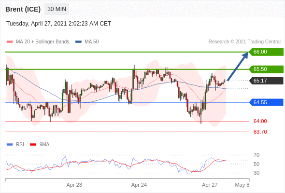
Task: Click the red MA 20 legend swatch
Action: tap(10, 42)
